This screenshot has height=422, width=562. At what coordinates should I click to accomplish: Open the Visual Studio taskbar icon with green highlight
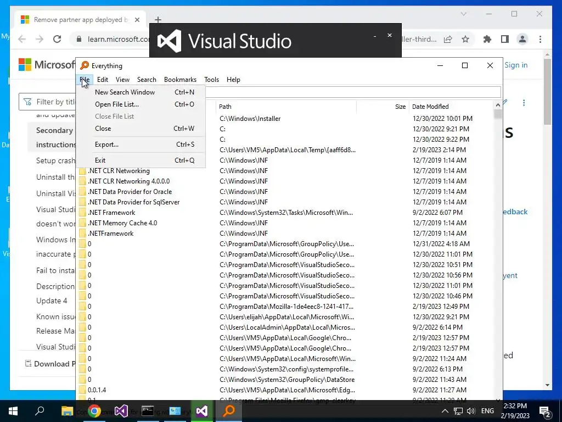(x=202, y=411)
